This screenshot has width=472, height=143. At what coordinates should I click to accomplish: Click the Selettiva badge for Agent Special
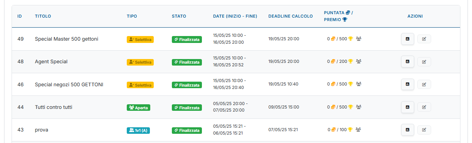[x=140, y=62]
